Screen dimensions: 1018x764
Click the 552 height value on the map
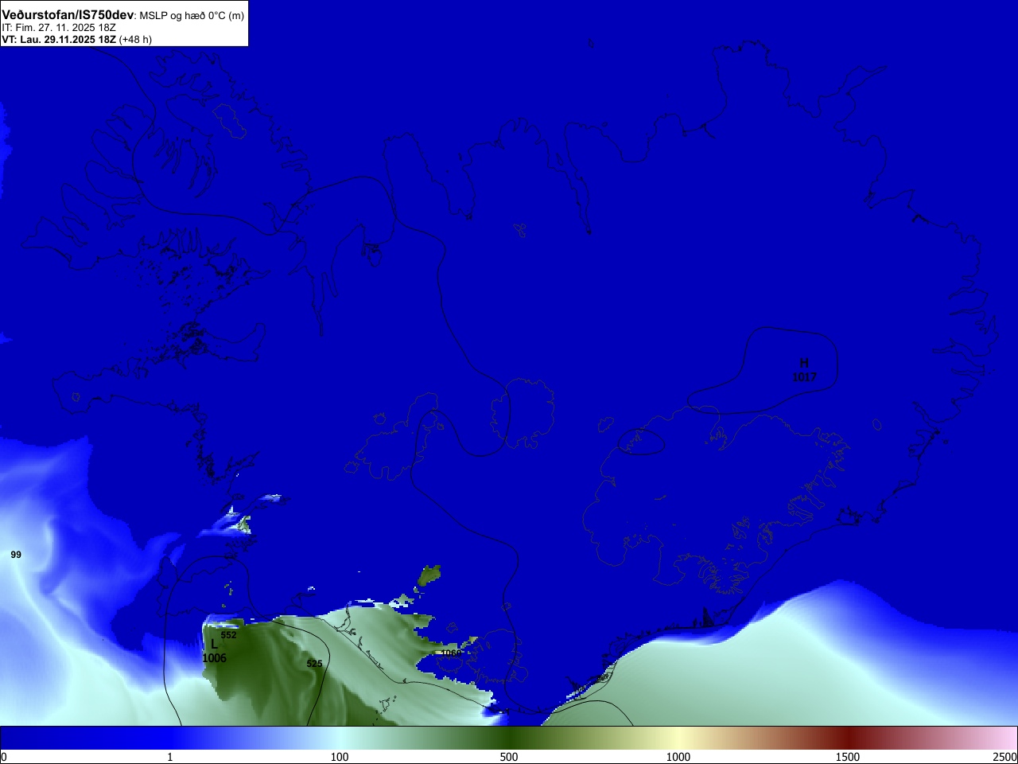pos(228,635)
